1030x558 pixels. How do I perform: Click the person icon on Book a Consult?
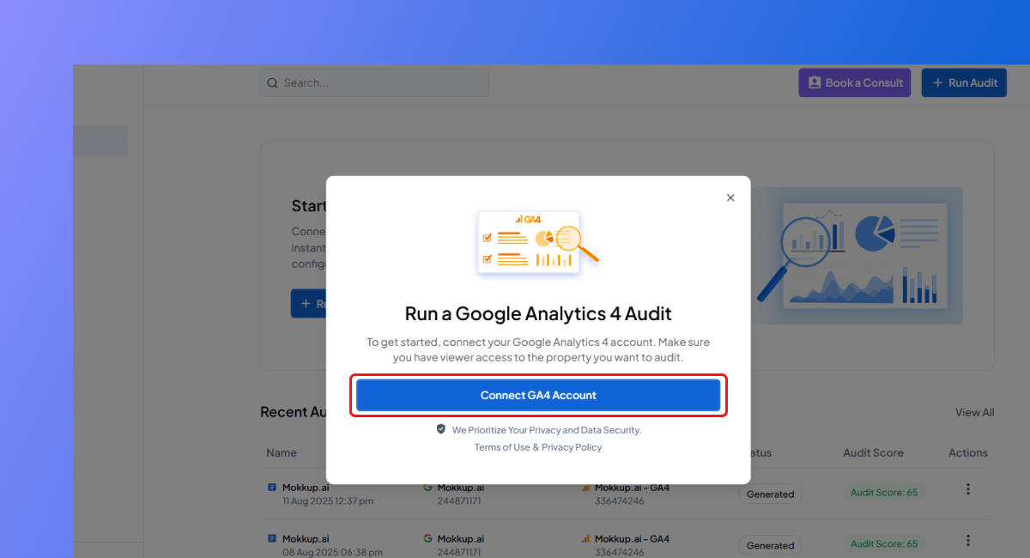point(815,83)
